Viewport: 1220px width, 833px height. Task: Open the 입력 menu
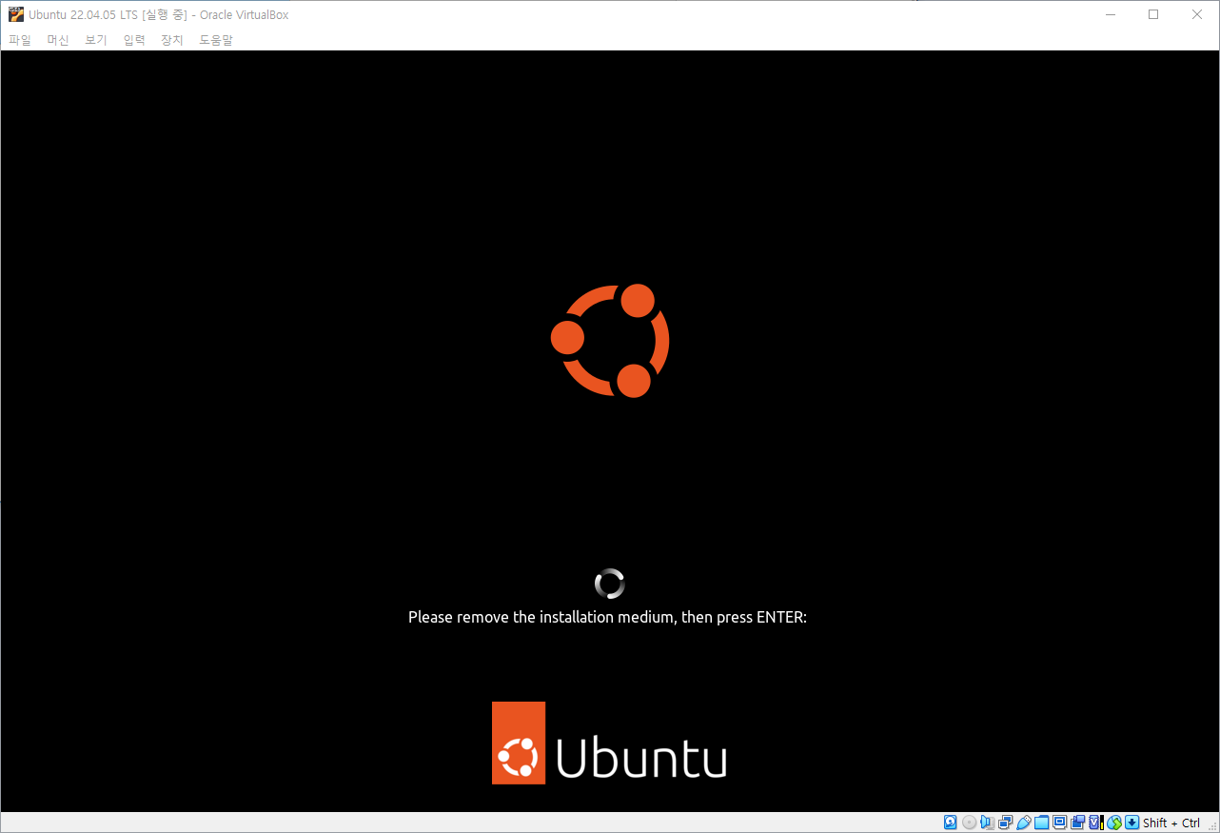pos(134,40)
